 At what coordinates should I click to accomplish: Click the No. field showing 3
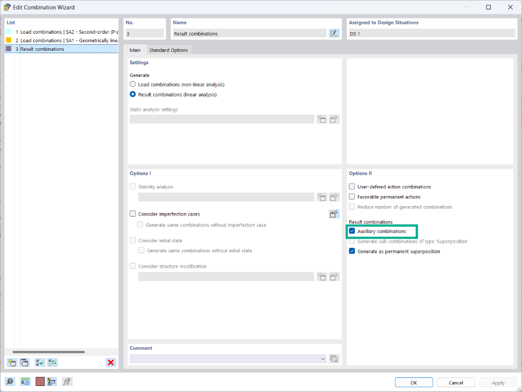pos(145,33)
